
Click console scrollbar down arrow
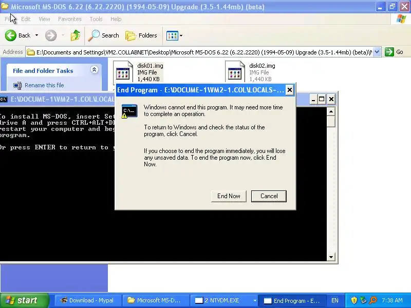tap(331, 257)
